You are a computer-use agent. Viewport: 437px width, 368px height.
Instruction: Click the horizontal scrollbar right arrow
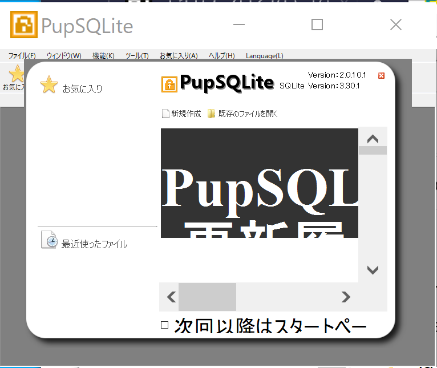tap(346, 297)
